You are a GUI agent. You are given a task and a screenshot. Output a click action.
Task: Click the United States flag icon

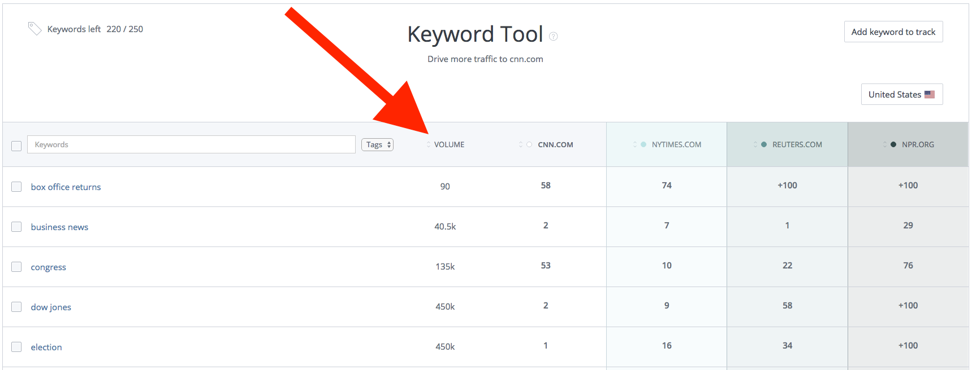coord(930,94)
